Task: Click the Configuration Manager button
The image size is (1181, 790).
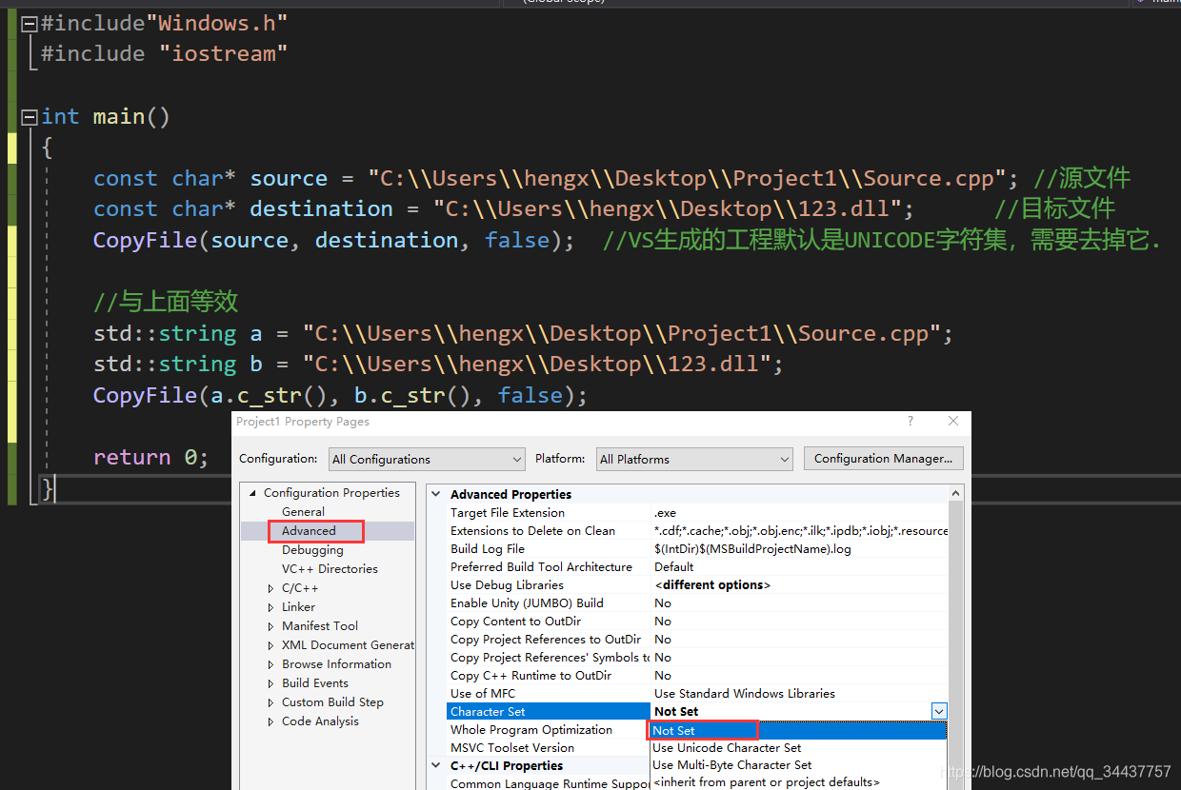Action: (883, 458)
